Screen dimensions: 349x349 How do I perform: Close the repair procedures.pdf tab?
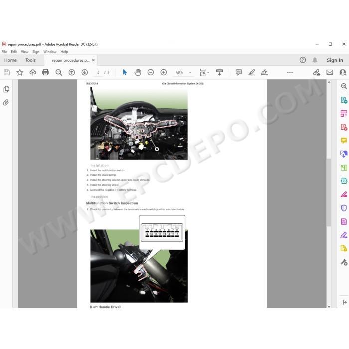tap(93, 60)
